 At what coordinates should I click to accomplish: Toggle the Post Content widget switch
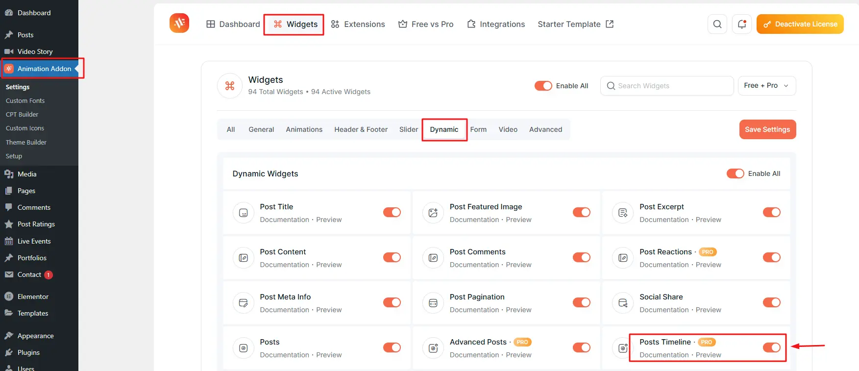coord(392,257)
